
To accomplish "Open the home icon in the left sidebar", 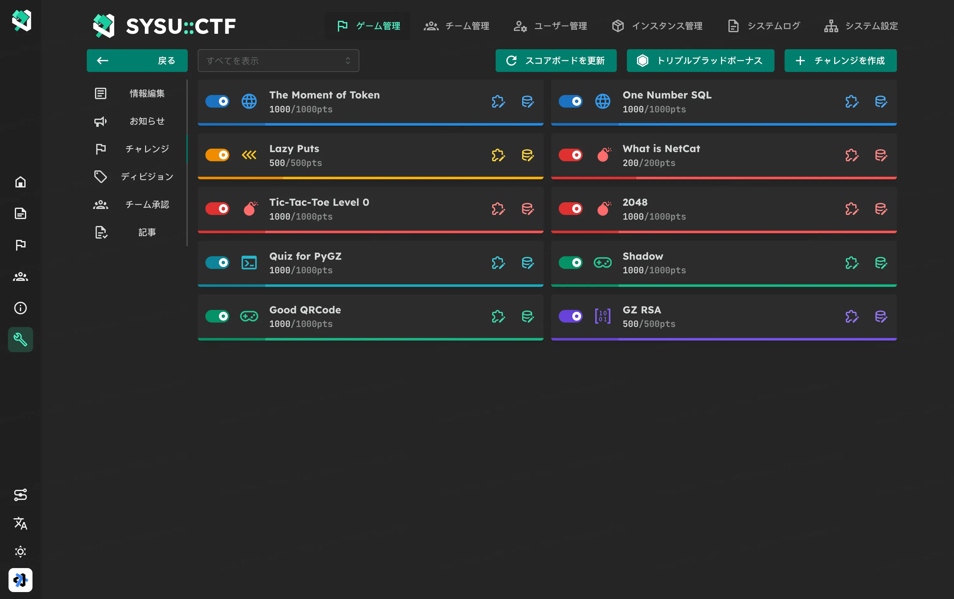I will click(x=21, y=182).
